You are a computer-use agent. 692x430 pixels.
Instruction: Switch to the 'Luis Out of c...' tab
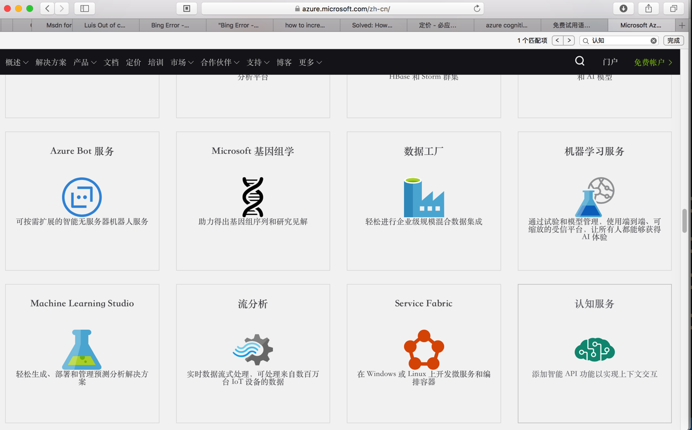(105, 25)
